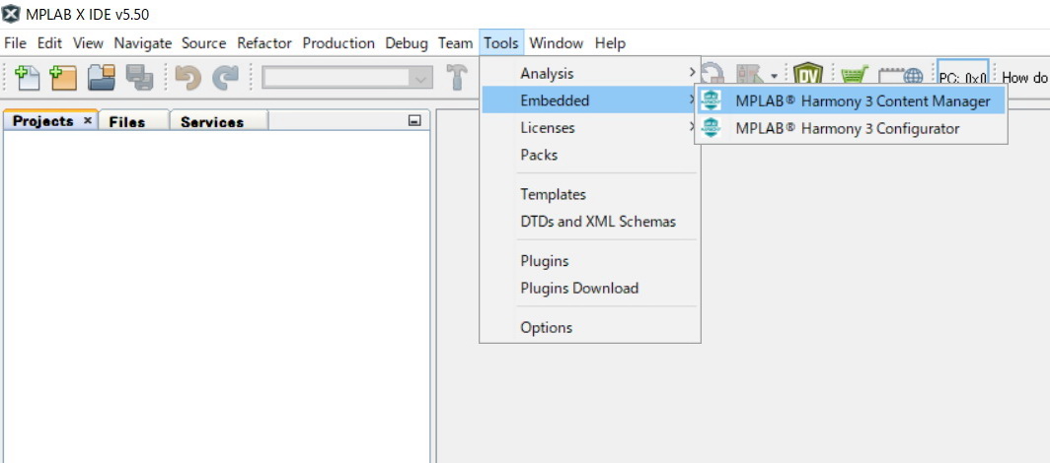The image size is (1050, 463).
Task: Launch MPLAB Harmony 3 Content Manager
Action: 862,100
